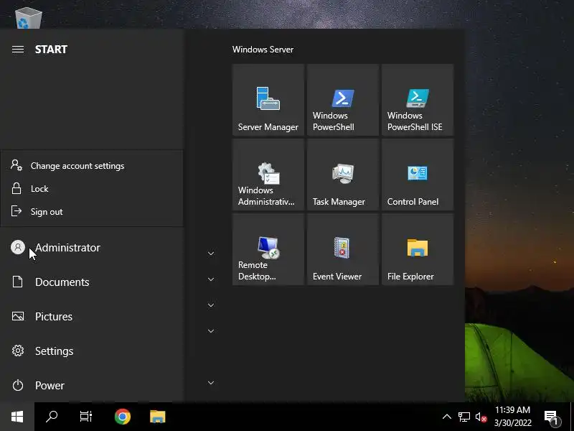Click the Windows Start button
Image resolution: width=574 pixels, height=431 pixels.
tap(17, 417)
